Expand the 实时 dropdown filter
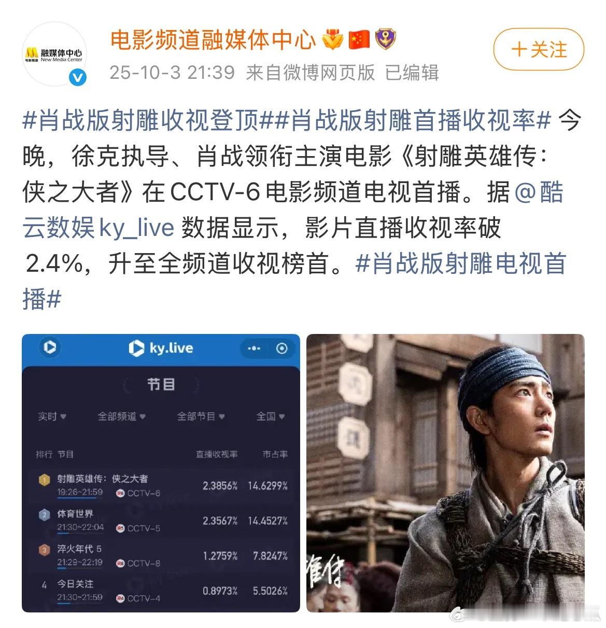This screenshot has width=606, height=628. [52, 416]
